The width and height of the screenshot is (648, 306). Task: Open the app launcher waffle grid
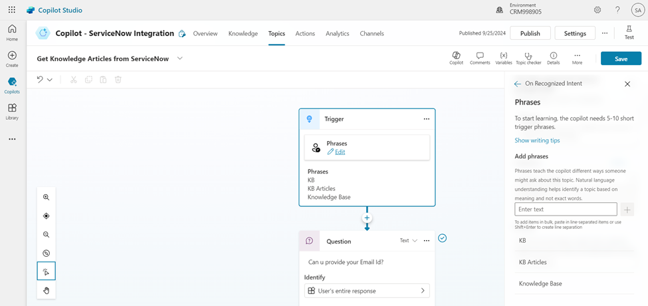point(12,10)
